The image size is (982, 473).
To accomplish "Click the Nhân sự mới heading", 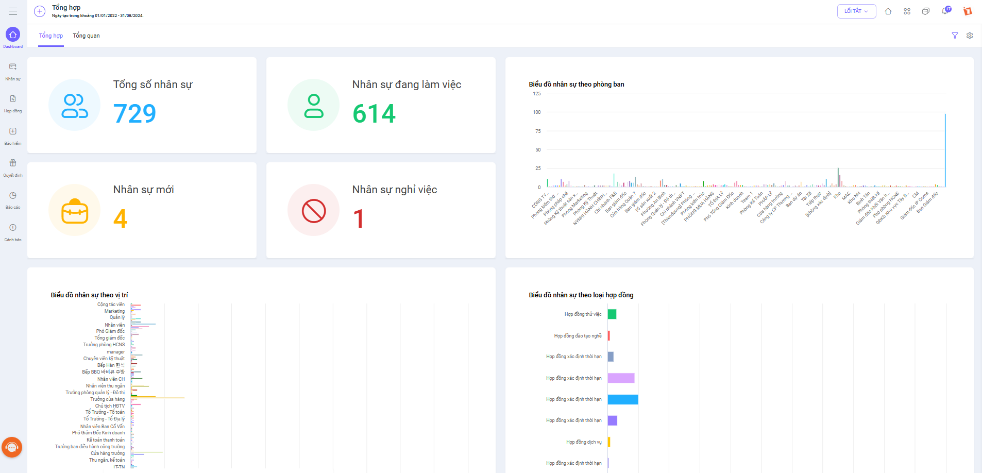I will [143, 190].
